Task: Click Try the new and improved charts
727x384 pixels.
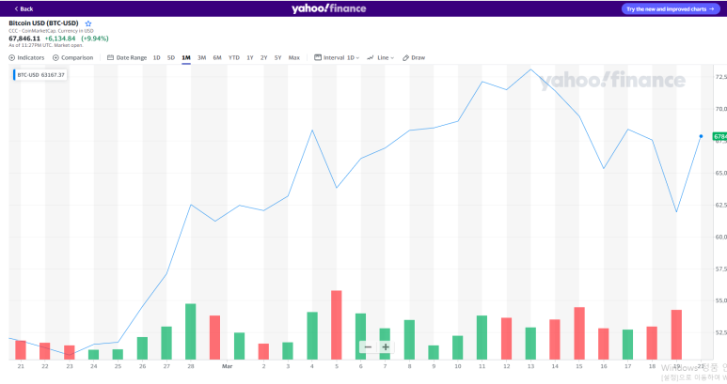Action: pos(671,8)
